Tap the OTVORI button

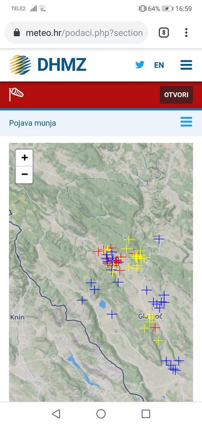pyautogui.click(x=176, y=95)
